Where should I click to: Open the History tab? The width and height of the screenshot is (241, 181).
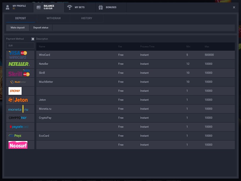pos(86,18)
